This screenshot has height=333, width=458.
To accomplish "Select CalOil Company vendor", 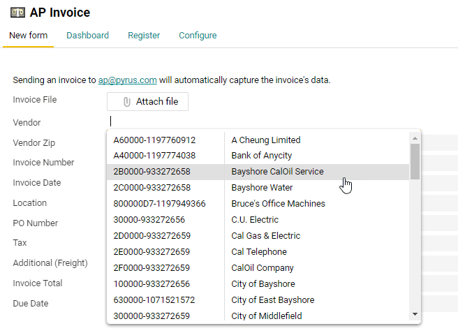I will point(263,268).
